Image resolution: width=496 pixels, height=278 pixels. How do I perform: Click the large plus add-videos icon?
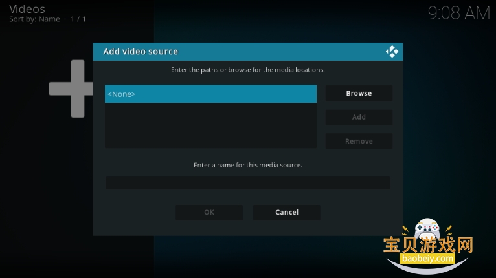(71, 89)
